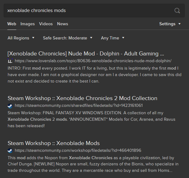189x178 pixels.
Task: Click the snippet about Nopon led by Chief Dunga
Action: 93,164
